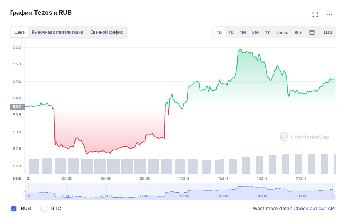Choose the 1Y time range
The image size is (344, 224).
(267, 32)
